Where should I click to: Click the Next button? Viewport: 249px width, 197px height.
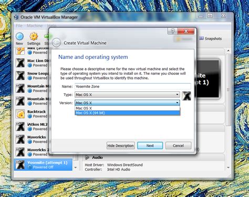pos(150,145)
